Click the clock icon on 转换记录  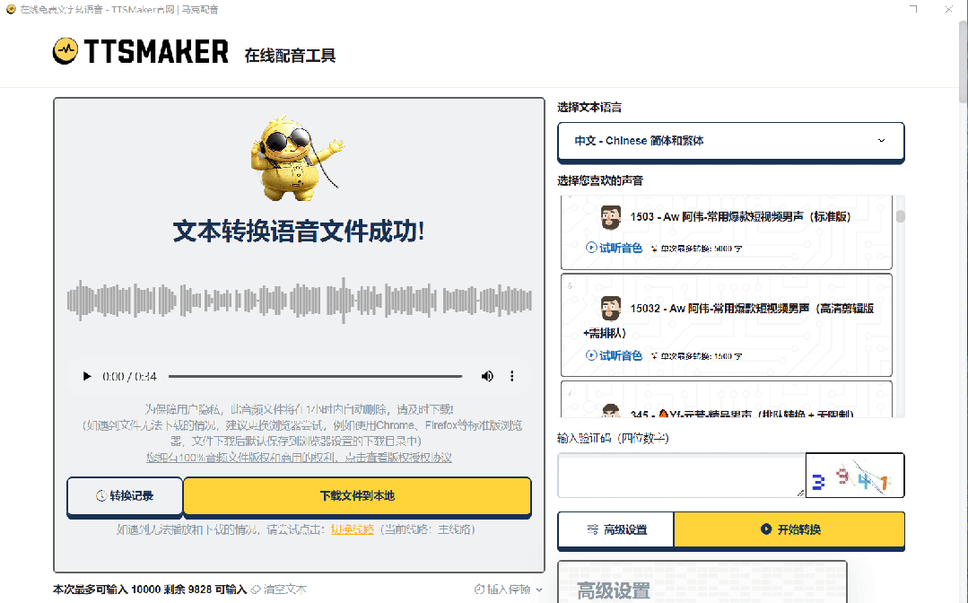pos(101,495)
